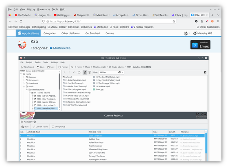Click file browser back arrow

[65, 72]
